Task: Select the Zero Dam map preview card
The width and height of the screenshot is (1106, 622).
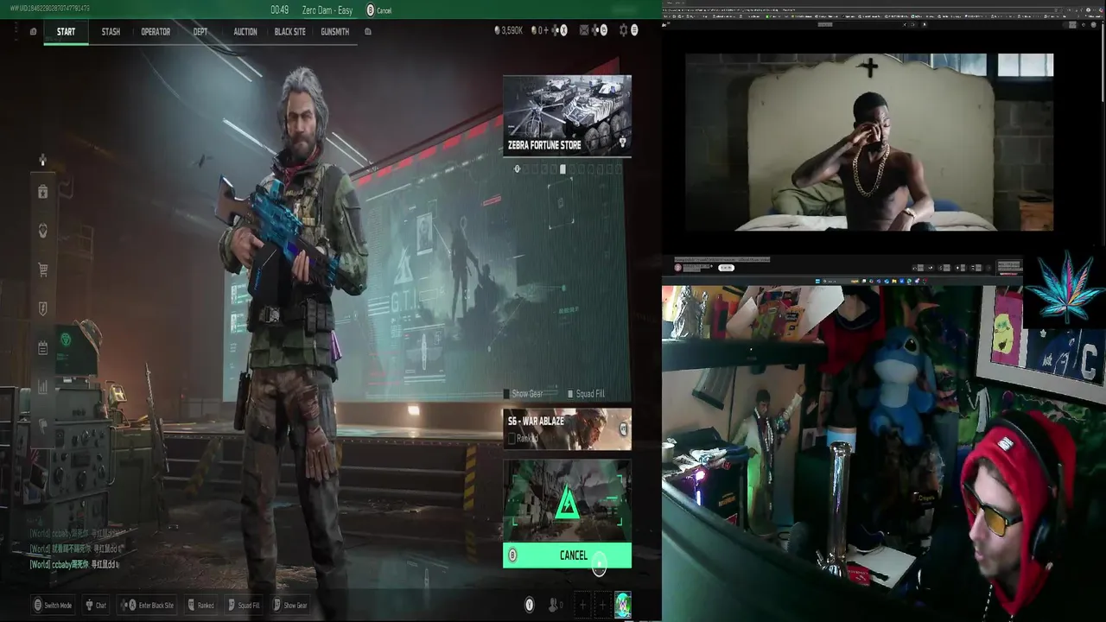Action: tap(567, 500)
